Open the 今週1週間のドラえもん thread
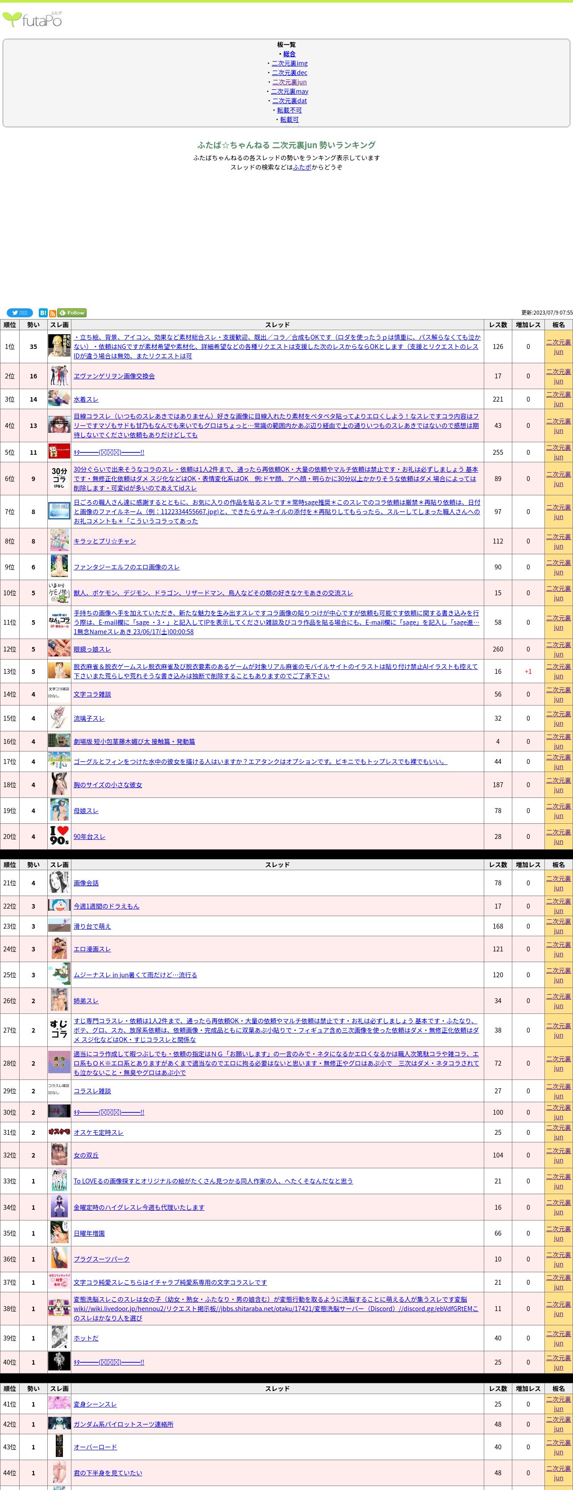The height and width of the screenshot is (1490, 573). click(x=106, y=906)
